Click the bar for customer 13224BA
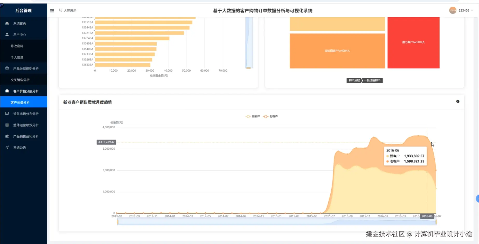479x244 pixels. click(x=132, y=38)
